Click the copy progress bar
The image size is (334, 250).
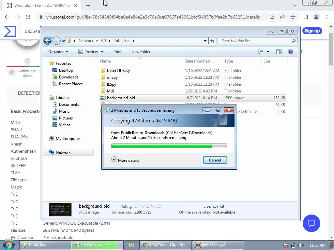[169, 146]
